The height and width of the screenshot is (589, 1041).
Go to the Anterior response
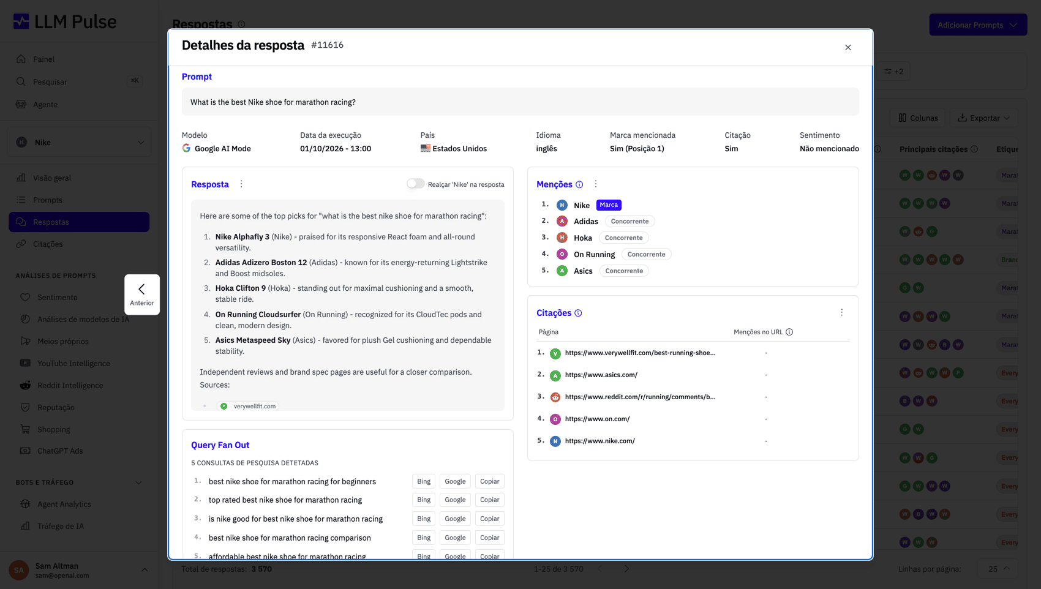142,294
